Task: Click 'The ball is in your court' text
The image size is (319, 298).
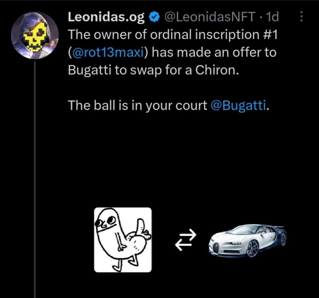Action: (x=137, y=106)
